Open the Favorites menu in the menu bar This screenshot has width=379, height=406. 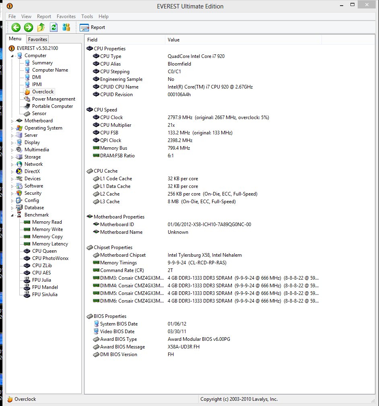click(x=66, y=16)
